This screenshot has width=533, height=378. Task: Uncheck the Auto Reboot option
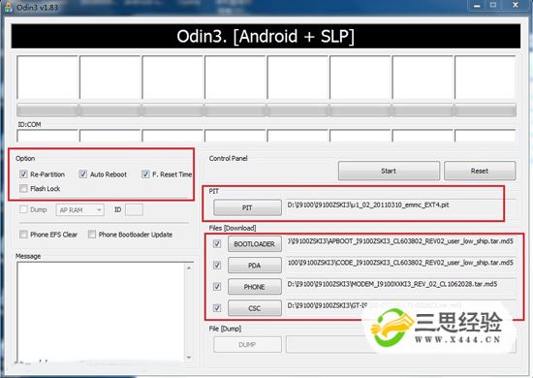pos(83,174)
